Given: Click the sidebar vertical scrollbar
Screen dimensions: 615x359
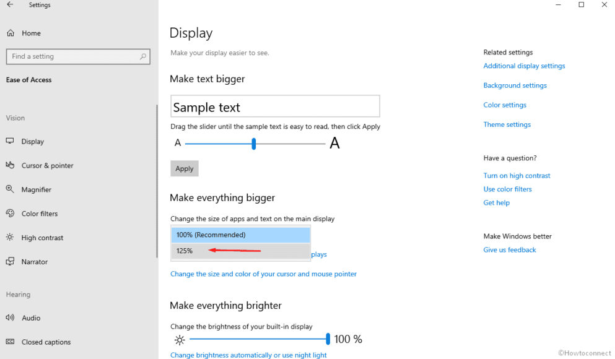Looking at the screenshot, I should 157,181.
